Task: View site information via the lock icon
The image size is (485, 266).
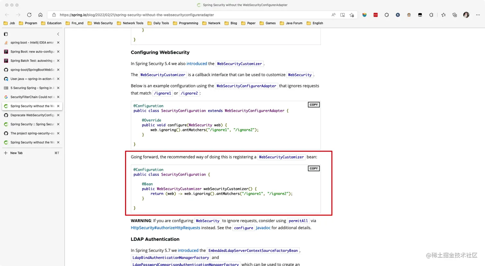Action: coord(54,15)
